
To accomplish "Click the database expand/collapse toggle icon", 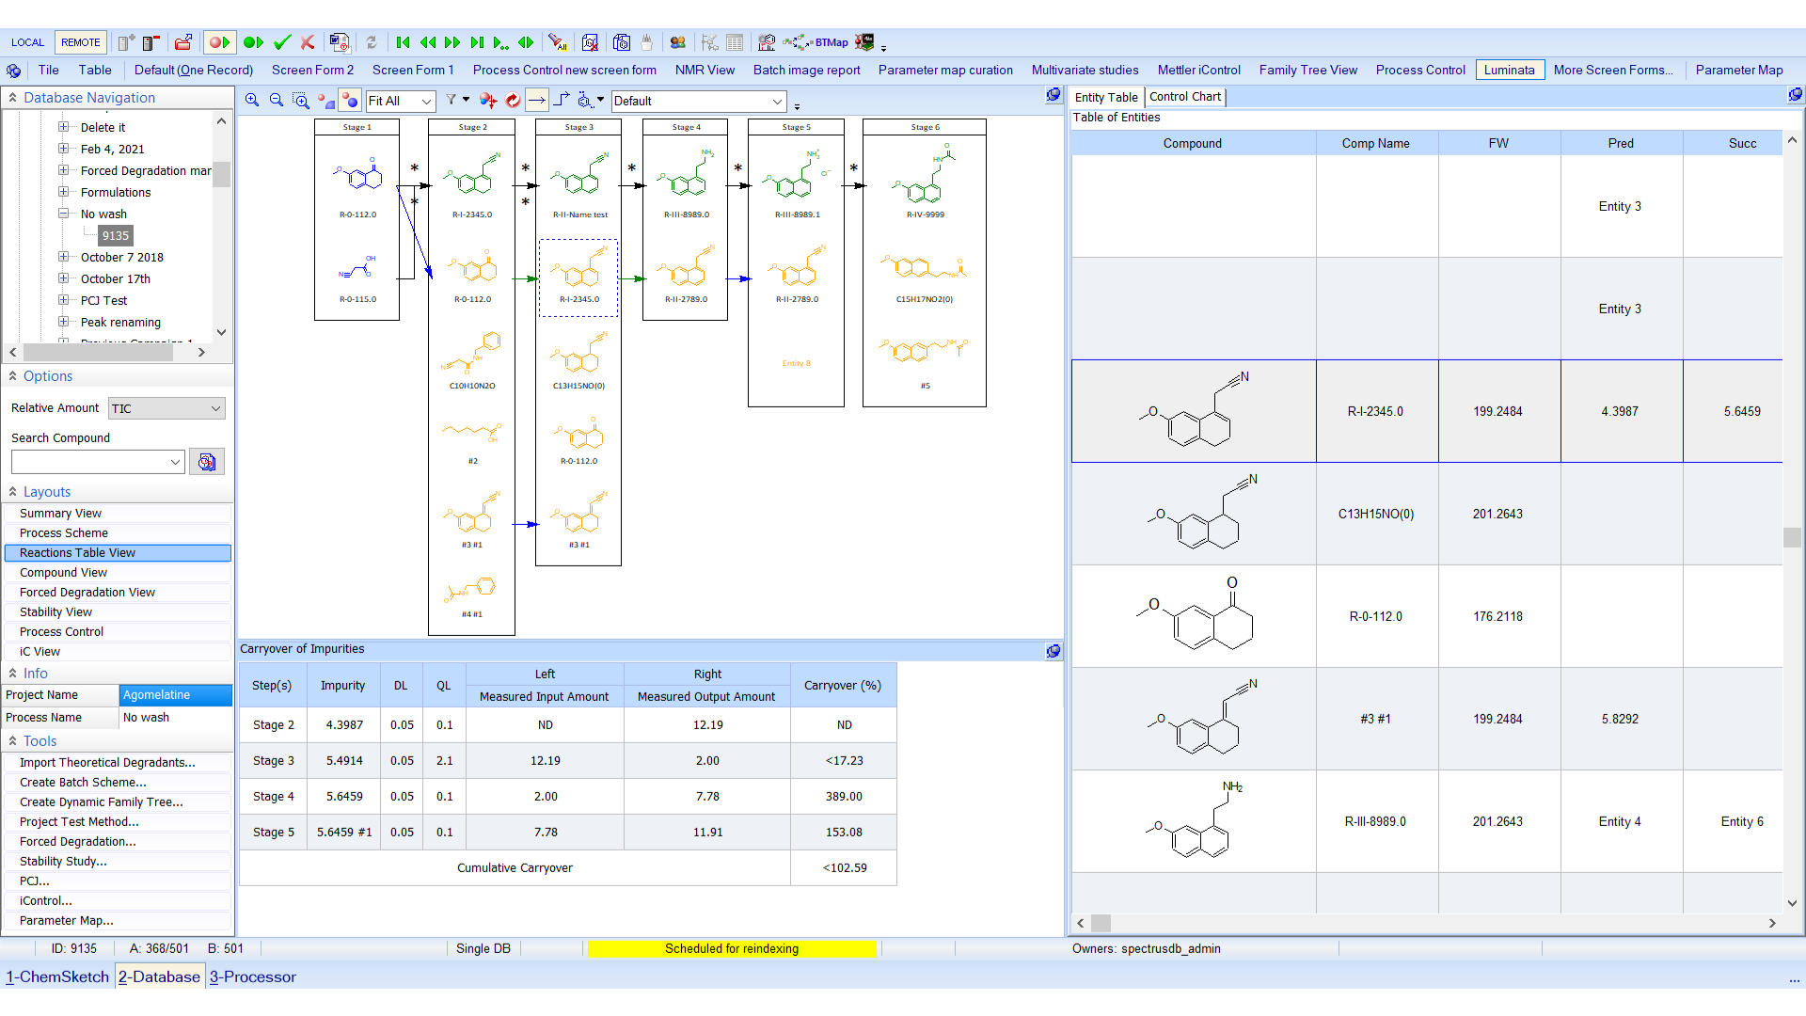I will (12, 97).
